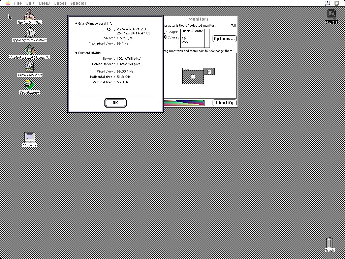The height and width of the screenshot is (259, 345).
Task: Click the Identify button in Monitors
Action: (x=224, y=103)
